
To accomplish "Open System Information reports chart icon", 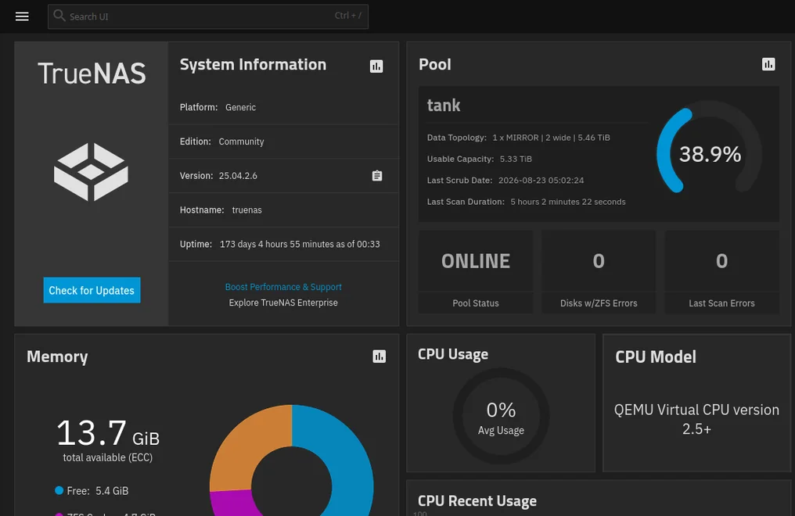I will pos(376,66).
